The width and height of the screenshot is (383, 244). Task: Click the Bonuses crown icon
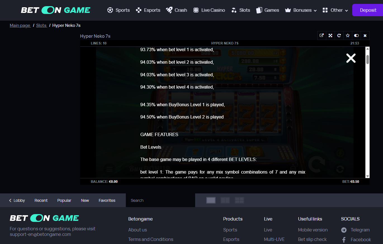(x=288, y=10)
